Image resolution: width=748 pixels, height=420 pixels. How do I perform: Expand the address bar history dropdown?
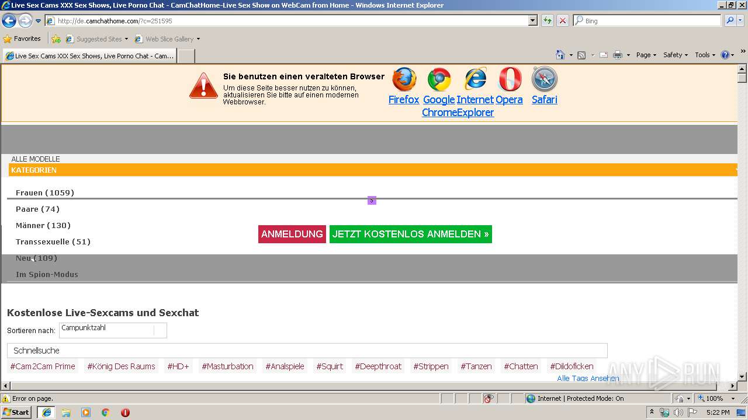coord(532,20)
